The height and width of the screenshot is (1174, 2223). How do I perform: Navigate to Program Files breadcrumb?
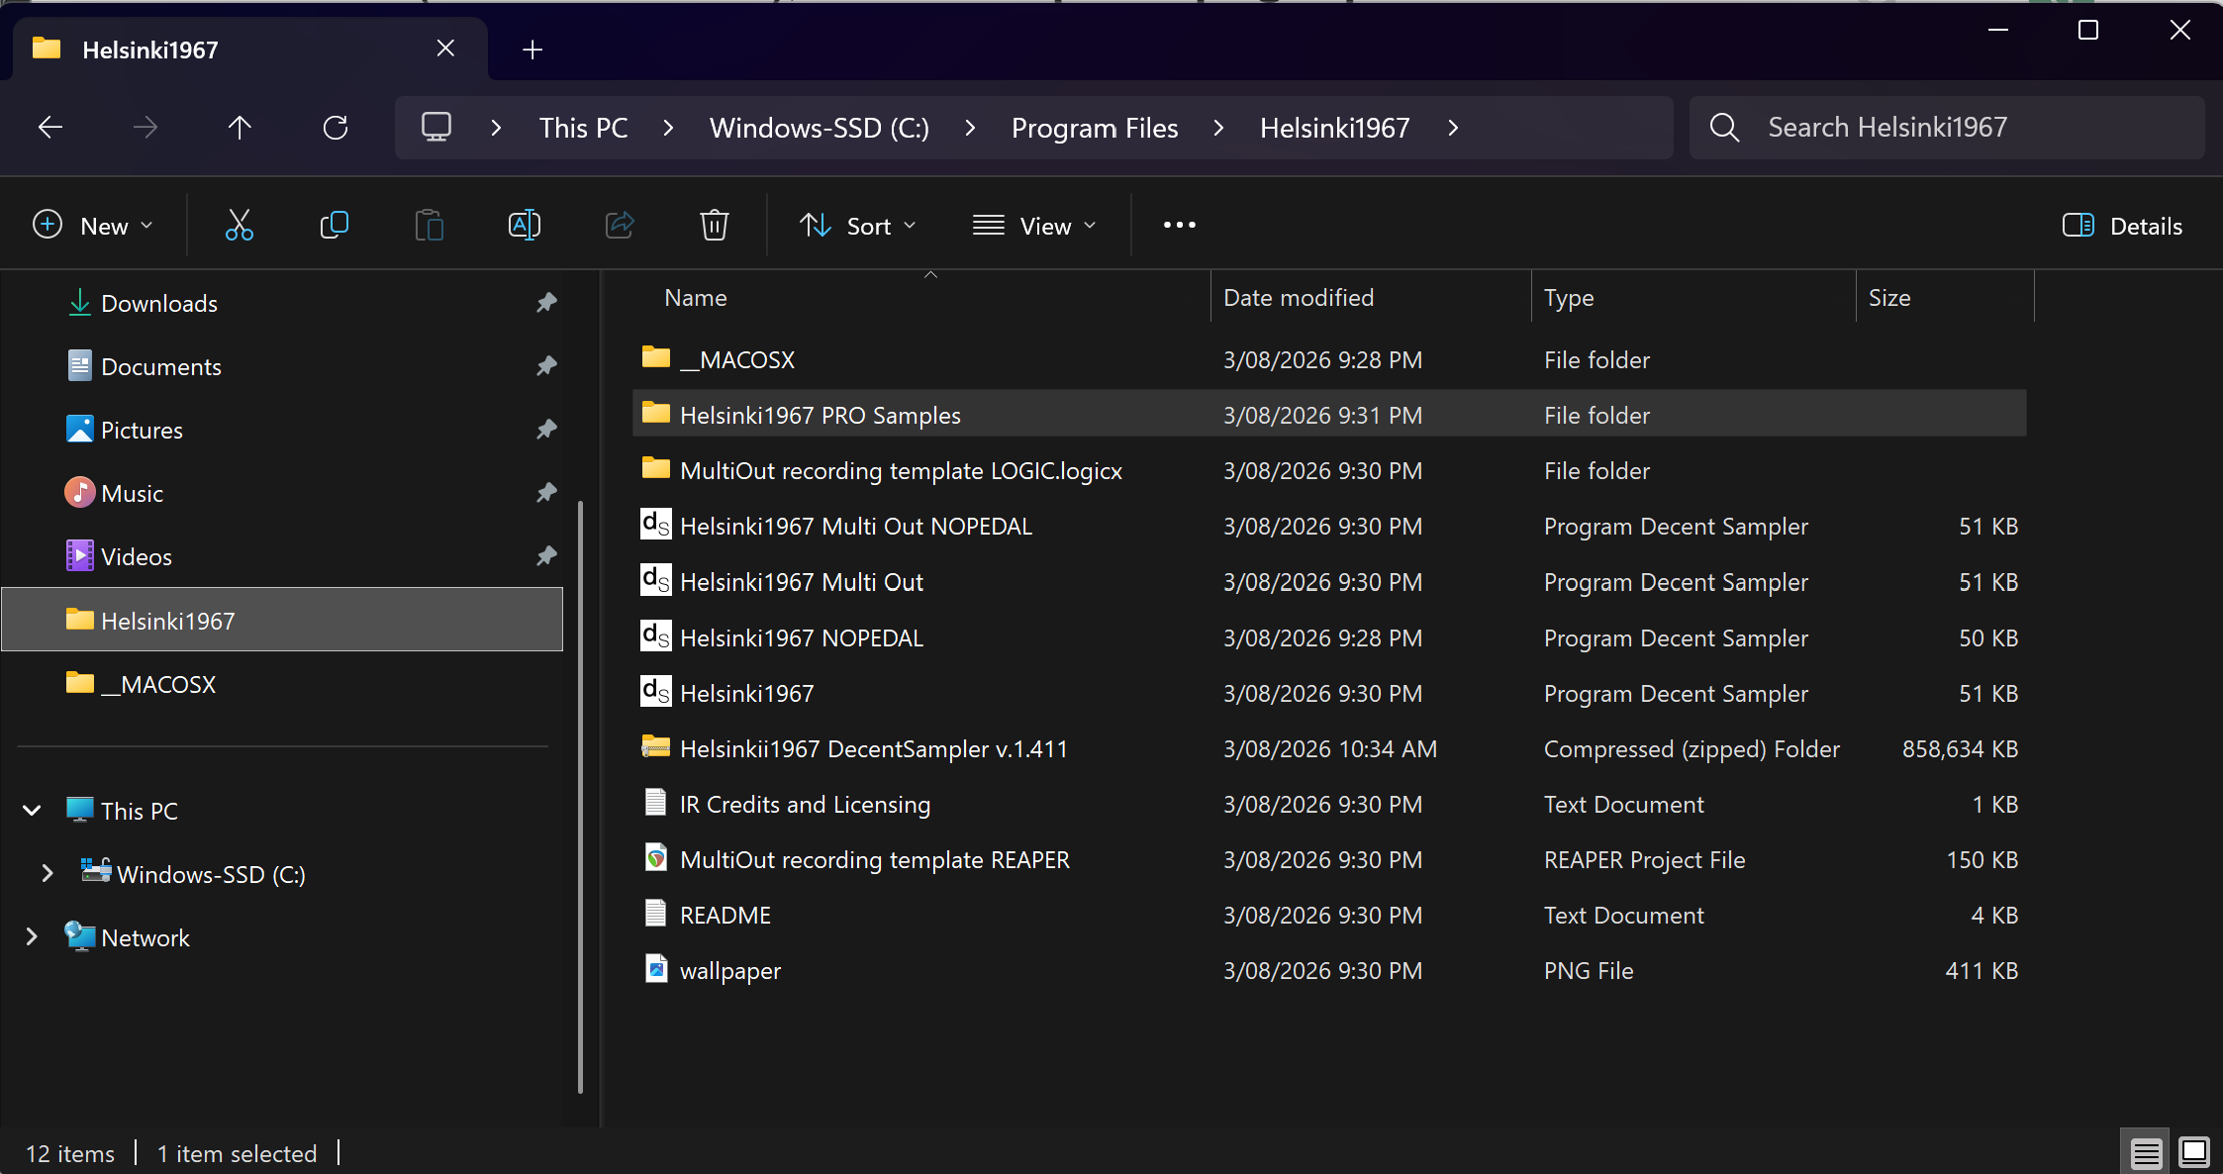[1095, 128]
